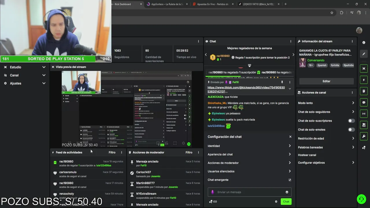The image size is (370, 208).
Task: Toggle the activity feed lightning icon in sidebar
Action: 364,80
